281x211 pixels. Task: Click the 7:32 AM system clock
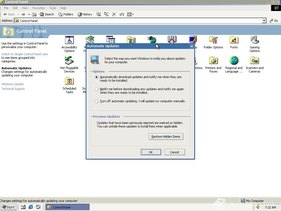pos(270,207)
